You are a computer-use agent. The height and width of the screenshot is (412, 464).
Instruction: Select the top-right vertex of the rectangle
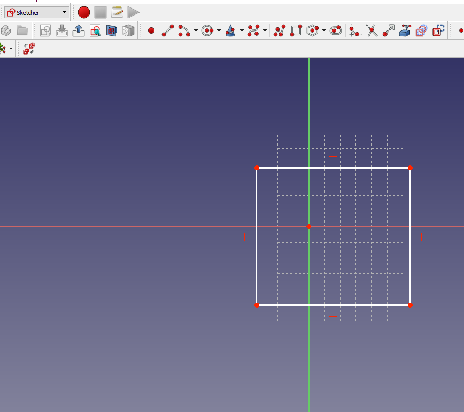[x=410, y=168]
